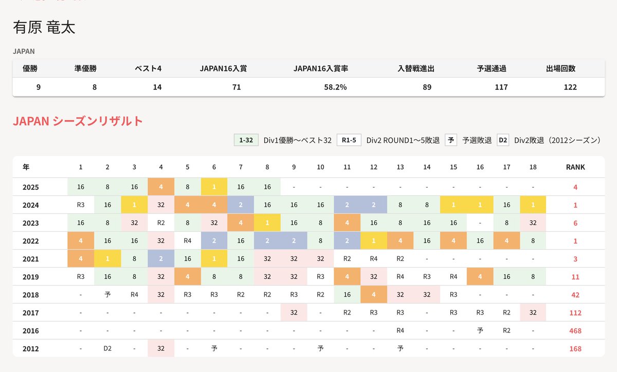Click the 2021 year row label
Image resolution: width=617 pixels, height=372 pixels.
[x=31, y=259]
